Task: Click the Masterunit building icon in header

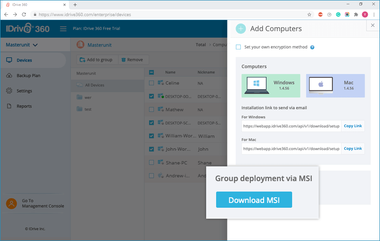Action: pyautogui.click(x=80, y=45)
